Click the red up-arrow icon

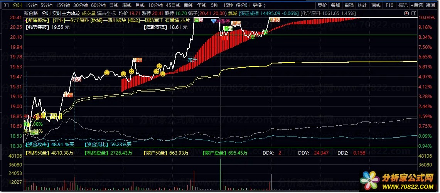[x=406, y=13]
